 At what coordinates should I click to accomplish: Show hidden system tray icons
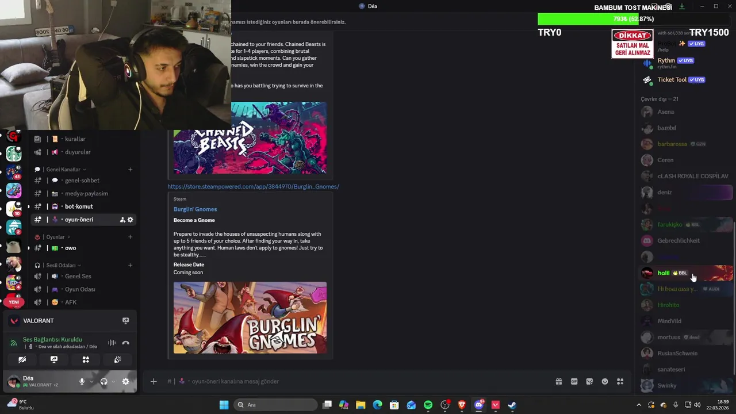click(638, 405)
